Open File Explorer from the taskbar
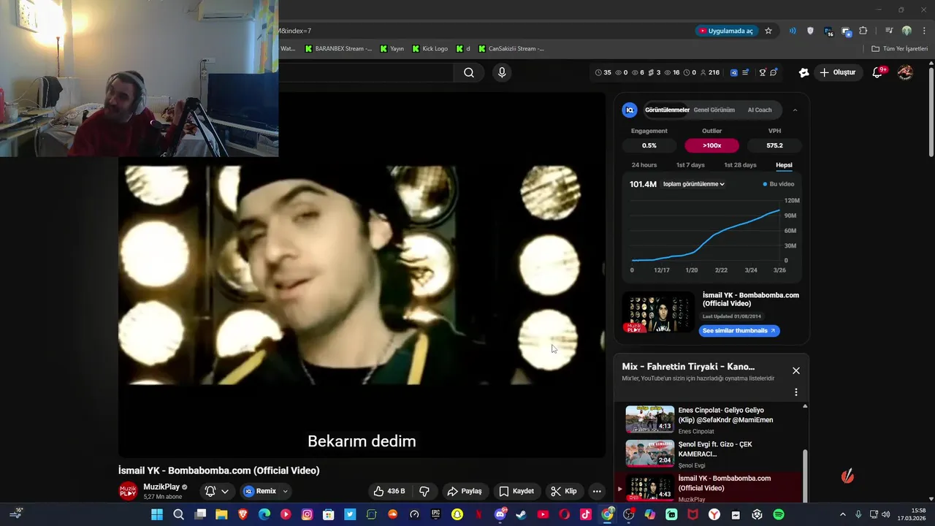 pos(221,514)
